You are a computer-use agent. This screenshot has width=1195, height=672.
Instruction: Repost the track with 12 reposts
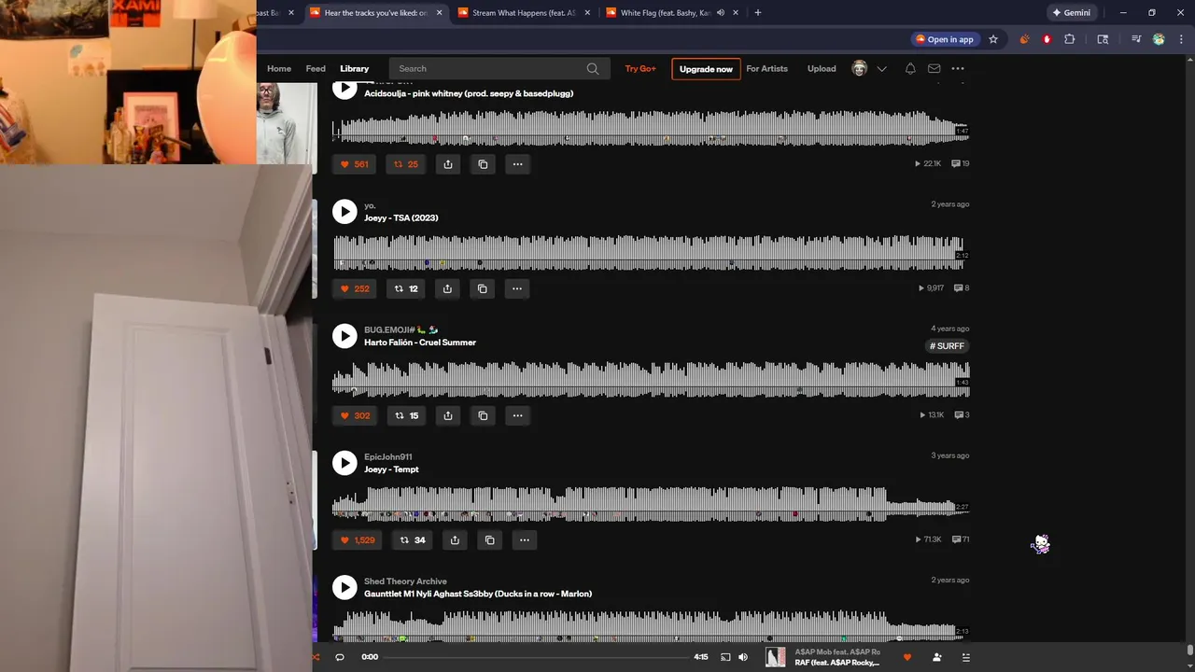tap(406, 288)
